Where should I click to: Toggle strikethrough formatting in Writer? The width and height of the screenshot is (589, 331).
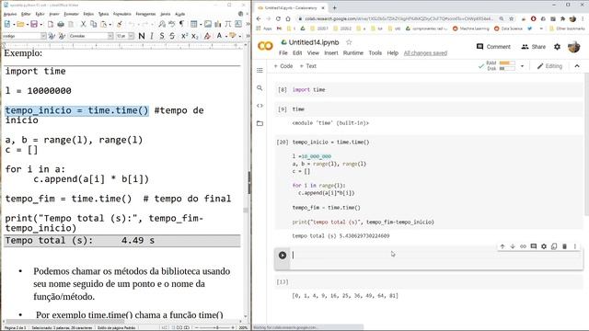[172, 36]
